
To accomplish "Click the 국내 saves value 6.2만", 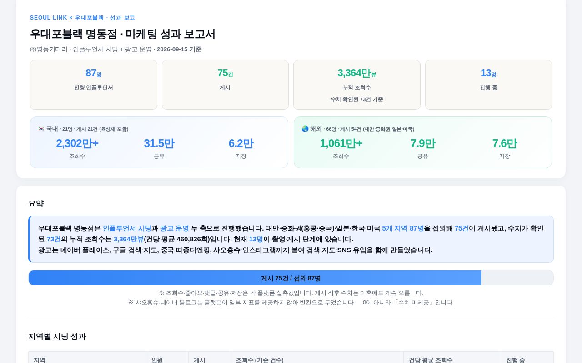I will 241,143.
